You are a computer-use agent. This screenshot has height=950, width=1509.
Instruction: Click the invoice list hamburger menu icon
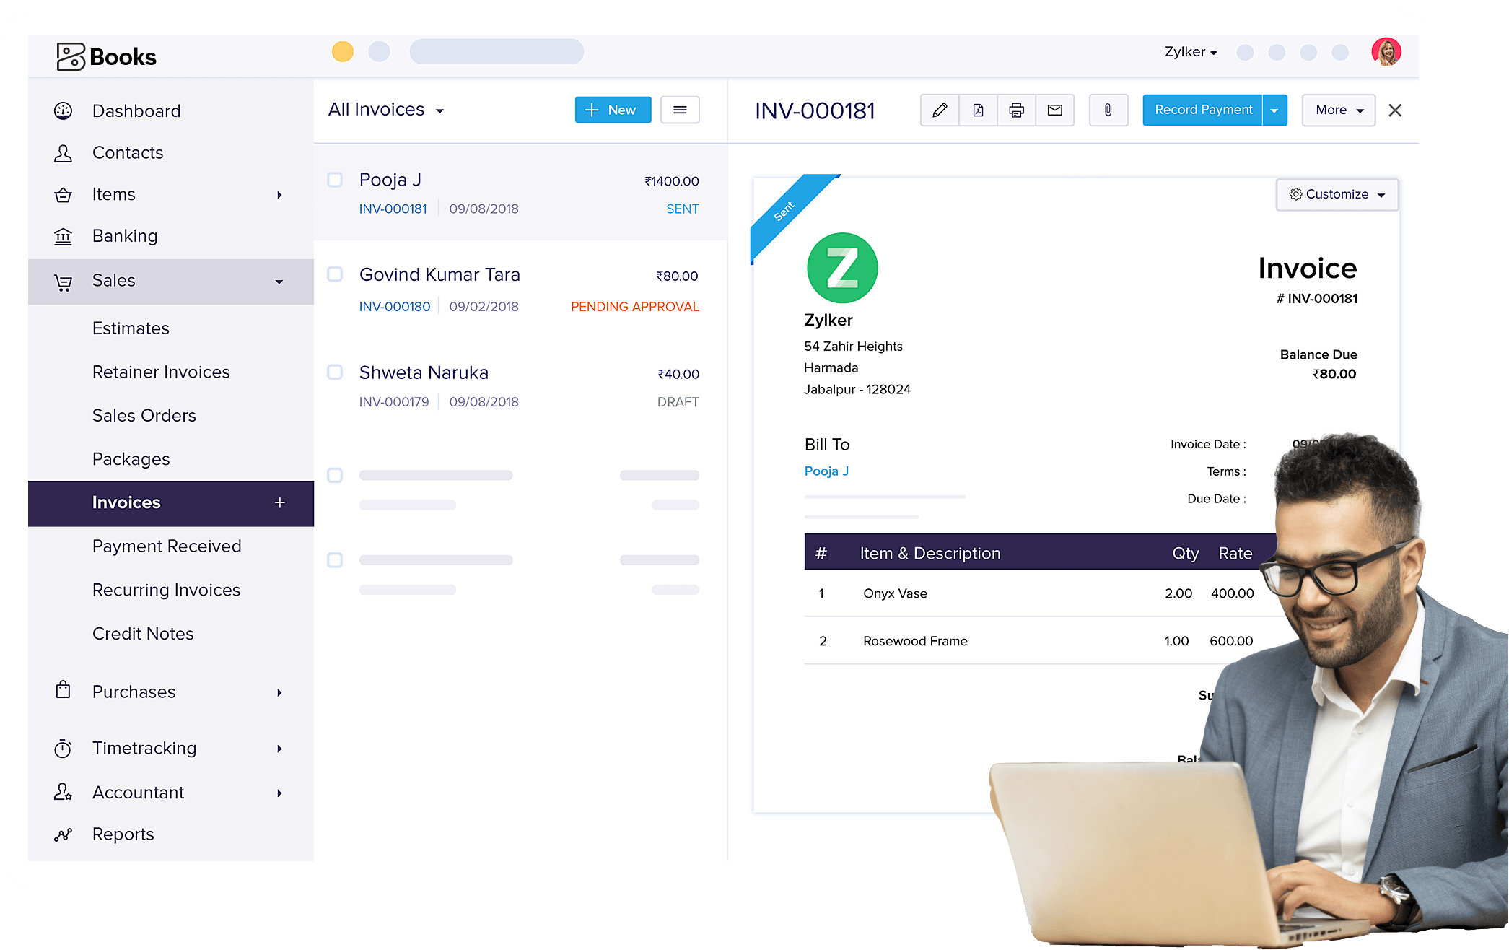click(681, 110)
